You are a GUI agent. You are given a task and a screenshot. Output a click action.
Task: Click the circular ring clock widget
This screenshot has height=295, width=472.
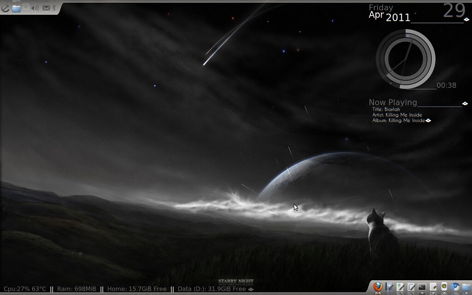(x=406, y=59)
